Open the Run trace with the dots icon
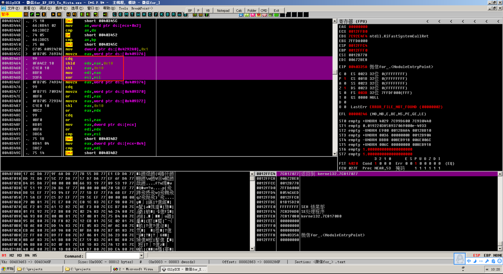Screen dimensions: 503x274 click(x=179, y=14)
